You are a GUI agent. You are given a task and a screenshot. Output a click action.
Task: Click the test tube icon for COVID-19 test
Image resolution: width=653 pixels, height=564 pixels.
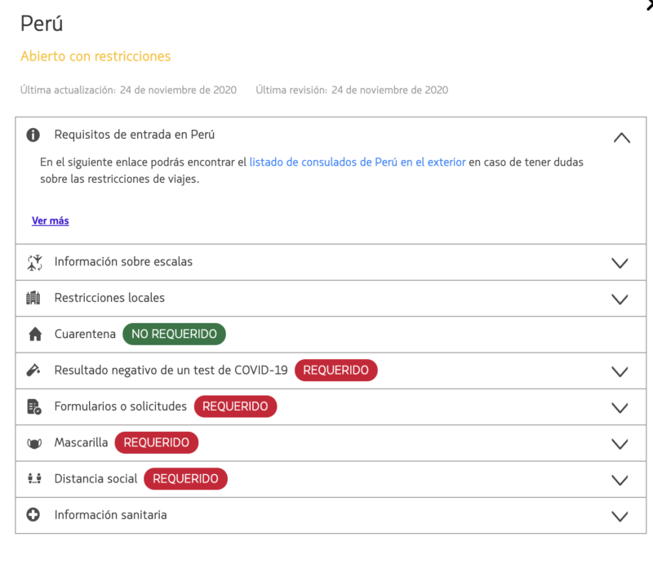tap(33, 371)
